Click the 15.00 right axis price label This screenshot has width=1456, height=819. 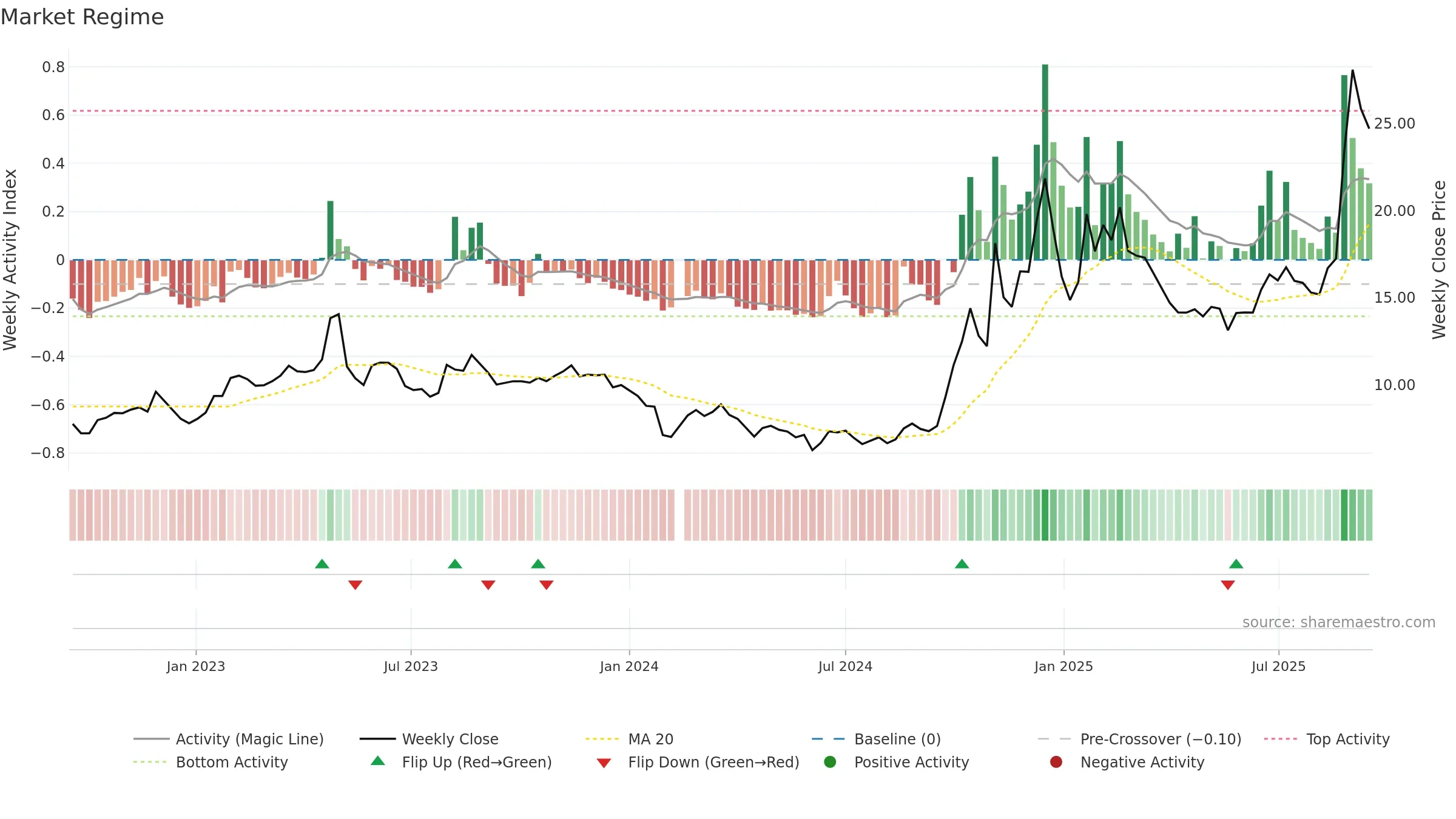pyautogui.click(x=1395, y=298)
